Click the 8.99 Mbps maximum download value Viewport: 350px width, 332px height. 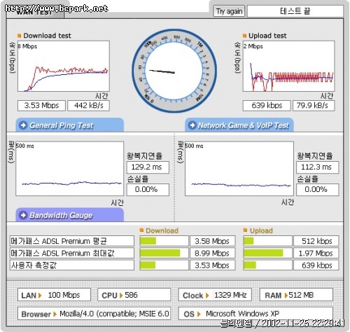213,253
